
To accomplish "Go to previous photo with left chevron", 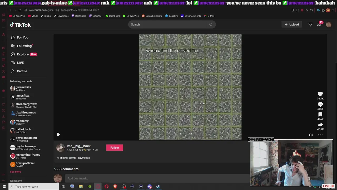I will coord(181,134).
